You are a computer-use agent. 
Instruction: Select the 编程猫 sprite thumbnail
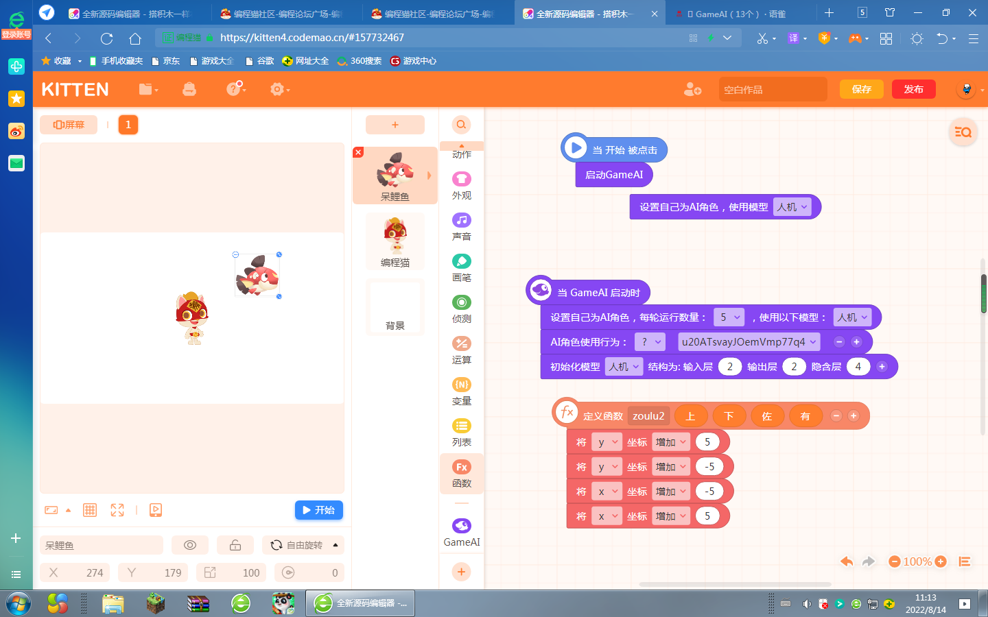coord(395,241)
